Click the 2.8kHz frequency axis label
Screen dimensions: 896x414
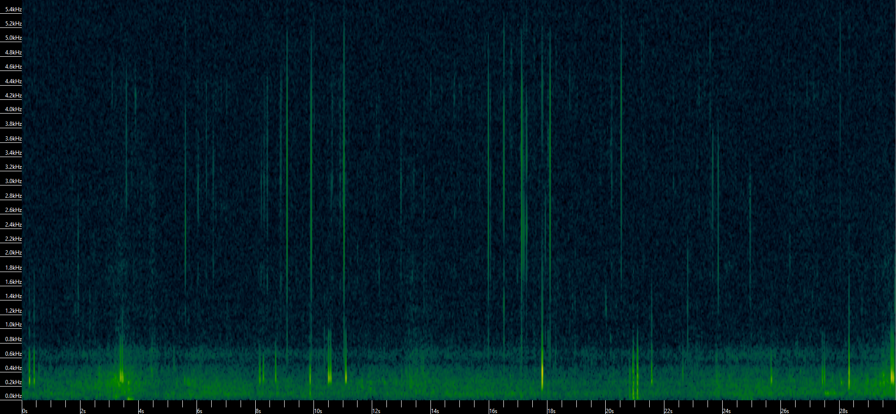tap(13, 196)
